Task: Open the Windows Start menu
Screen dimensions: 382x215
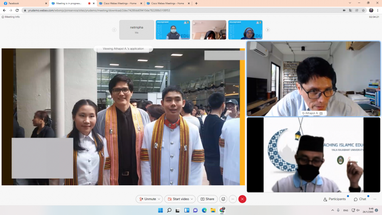Action: (160, 210)
